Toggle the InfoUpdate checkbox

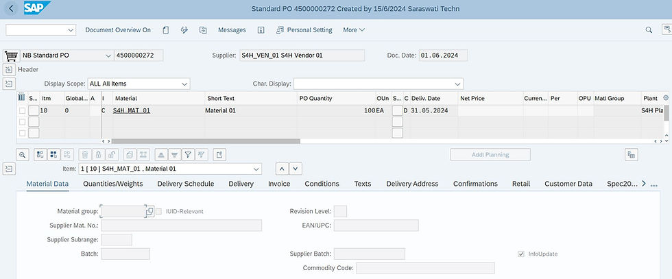[521, 254]
